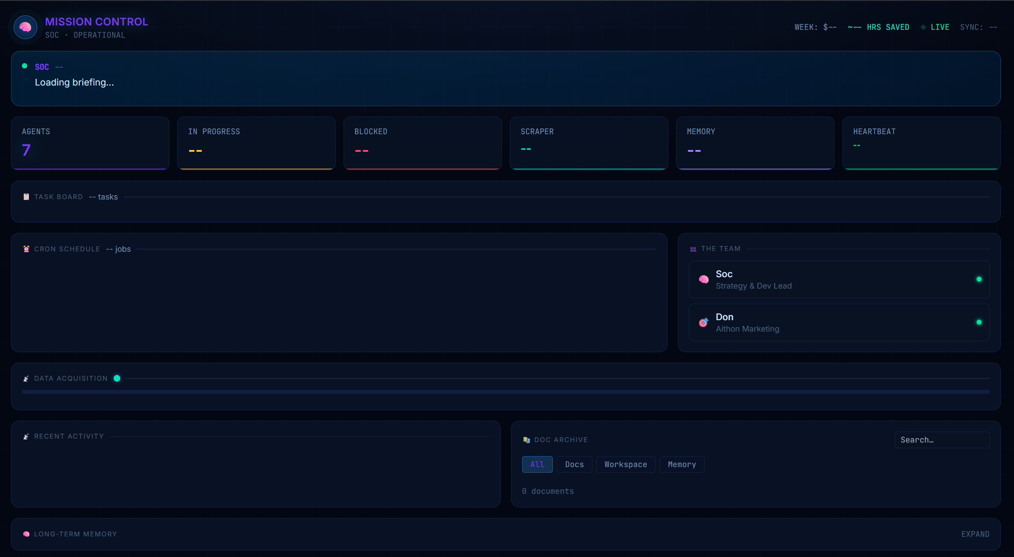The width and height of the screenshot is (1014, 557).
Task: Toggle Soc's online status indicator
Action: (x=979, y=279)
